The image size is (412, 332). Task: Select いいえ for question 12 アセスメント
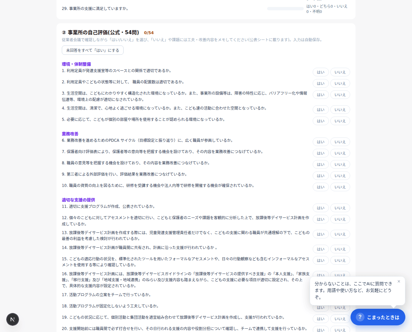340,219
